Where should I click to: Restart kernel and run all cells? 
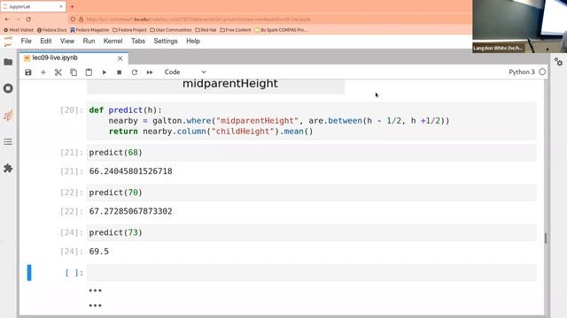tap(150, 72)
